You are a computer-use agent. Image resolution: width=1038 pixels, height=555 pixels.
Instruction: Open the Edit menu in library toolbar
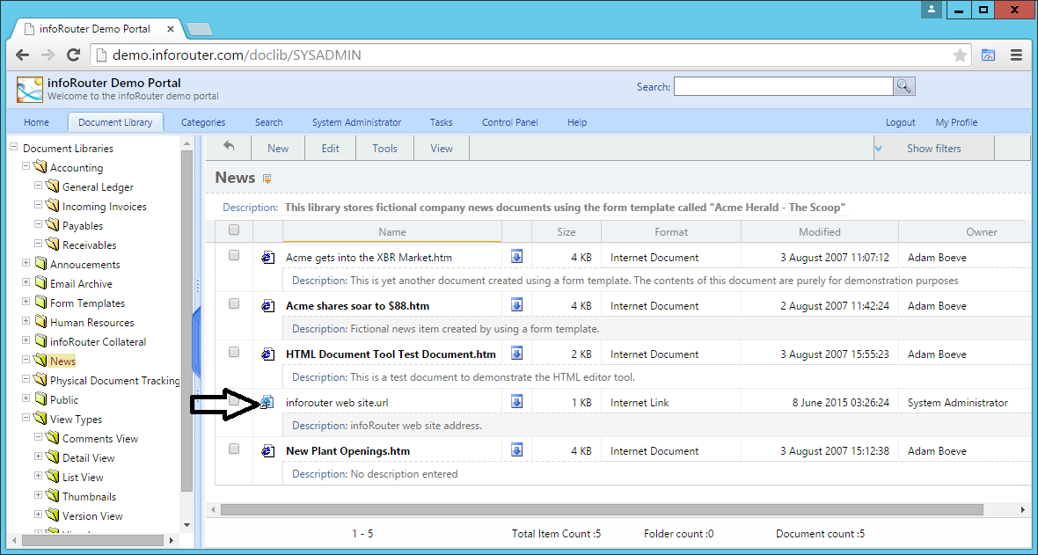click(x=331, y=149)
